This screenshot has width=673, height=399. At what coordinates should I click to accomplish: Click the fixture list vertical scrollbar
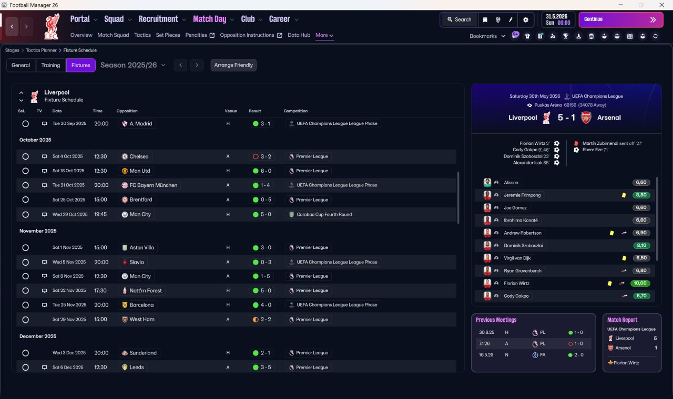point(458,197)
